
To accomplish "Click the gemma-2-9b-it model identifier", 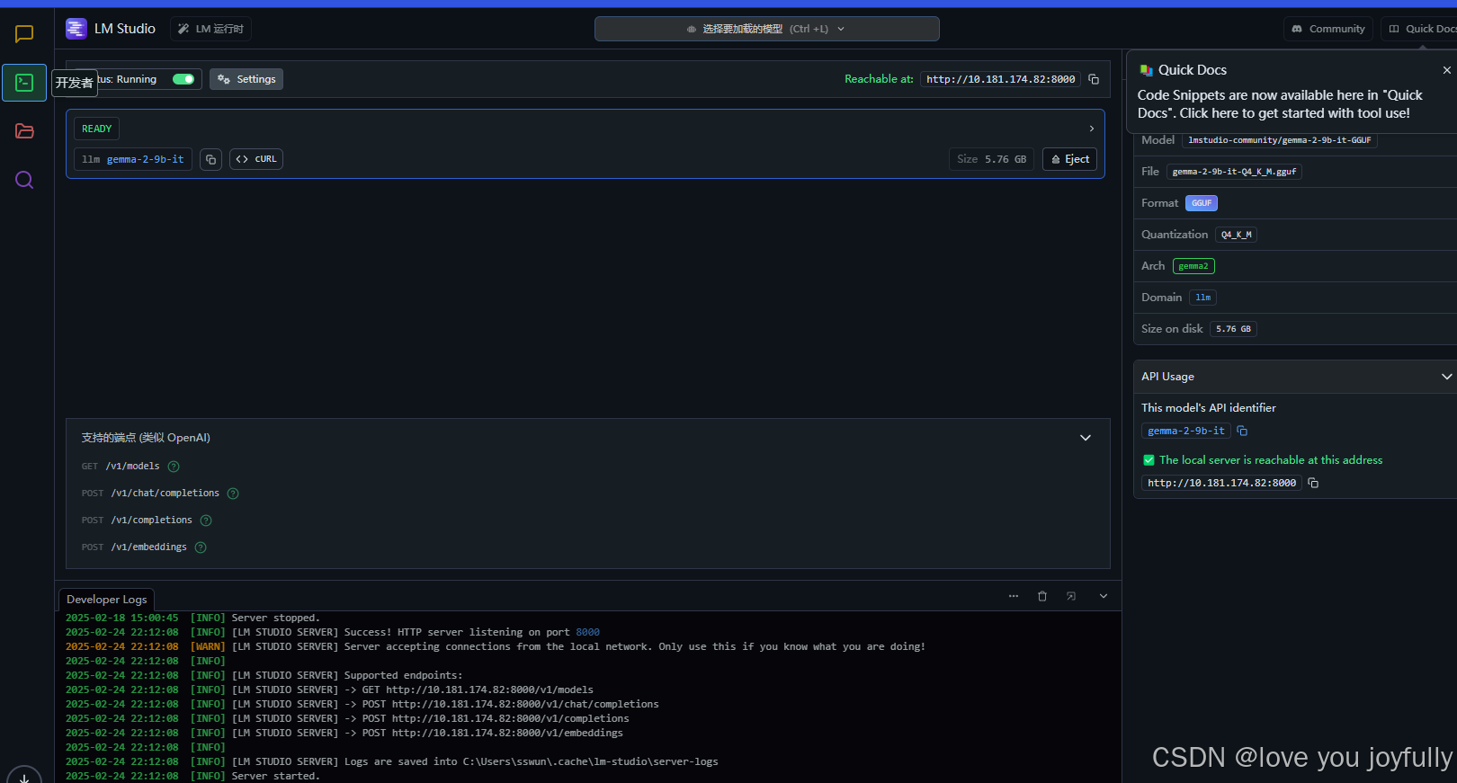I will pos(133,159).
